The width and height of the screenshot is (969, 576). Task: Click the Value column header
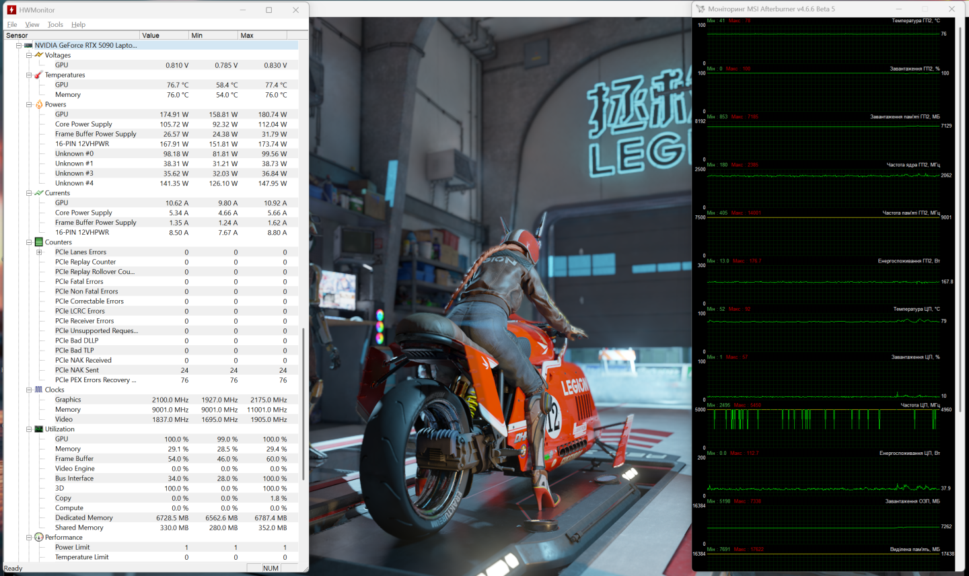pyautogui.click(x=164, y=36)
